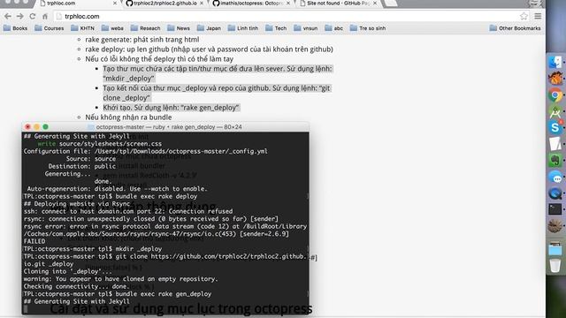Open QuickTime Player from the dock
The width and height of the screenshot is (566, 318).
555,193
